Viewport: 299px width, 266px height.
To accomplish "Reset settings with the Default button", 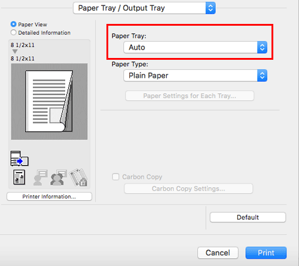I will click(x=248, y=217).
